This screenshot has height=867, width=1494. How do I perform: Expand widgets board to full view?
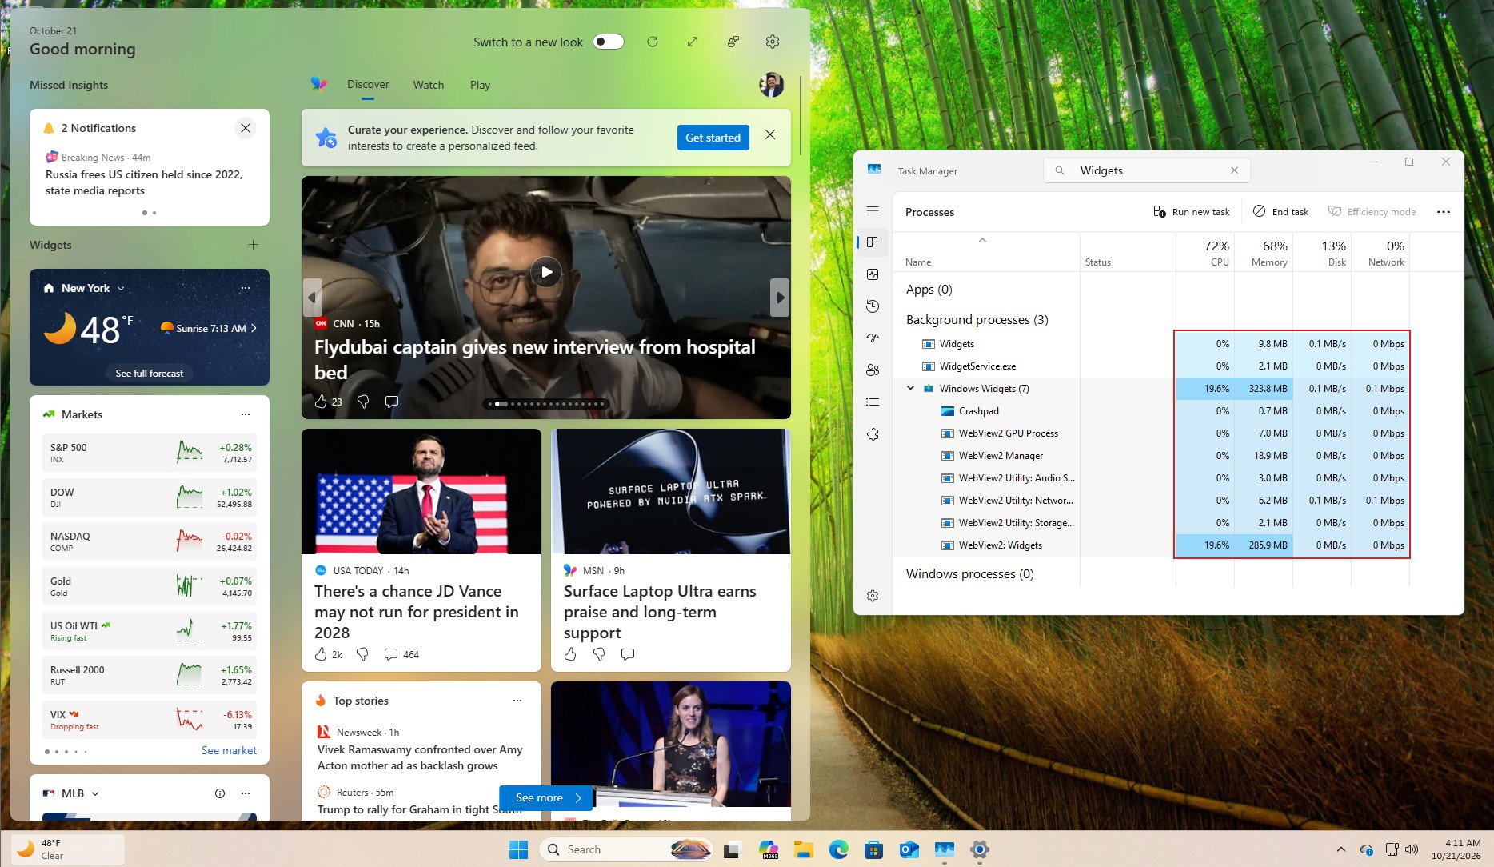click(693, 42)
